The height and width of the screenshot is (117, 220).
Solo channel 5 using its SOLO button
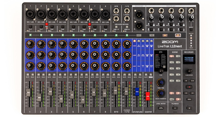tap(76, 75)
